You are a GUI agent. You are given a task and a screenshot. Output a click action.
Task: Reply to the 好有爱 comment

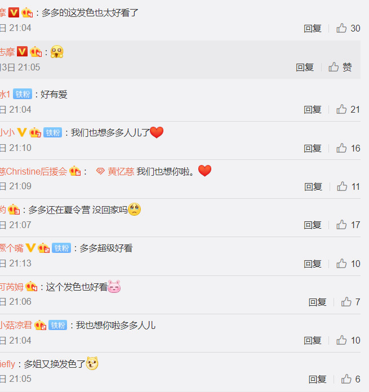[313, 109]
